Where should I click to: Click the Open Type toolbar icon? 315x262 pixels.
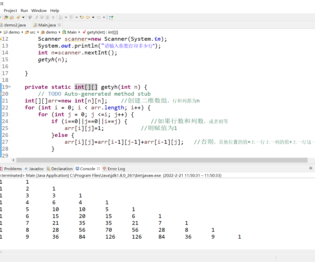[x=6, y=17]
